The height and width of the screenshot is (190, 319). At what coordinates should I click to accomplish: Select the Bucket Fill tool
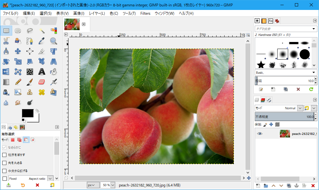54,72
